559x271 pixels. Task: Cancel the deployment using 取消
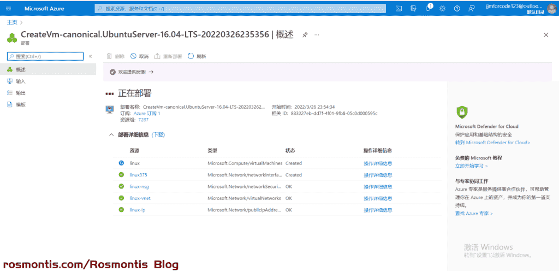pos(139,56)
